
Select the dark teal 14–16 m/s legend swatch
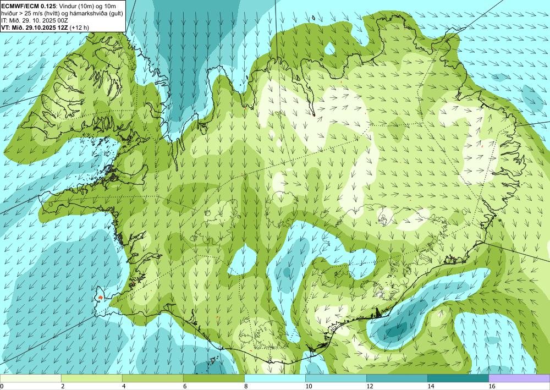click(458, 378)
